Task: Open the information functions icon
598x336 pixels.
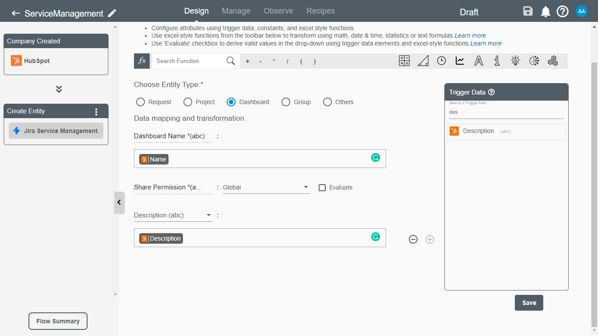Action: tap(497, 61)
